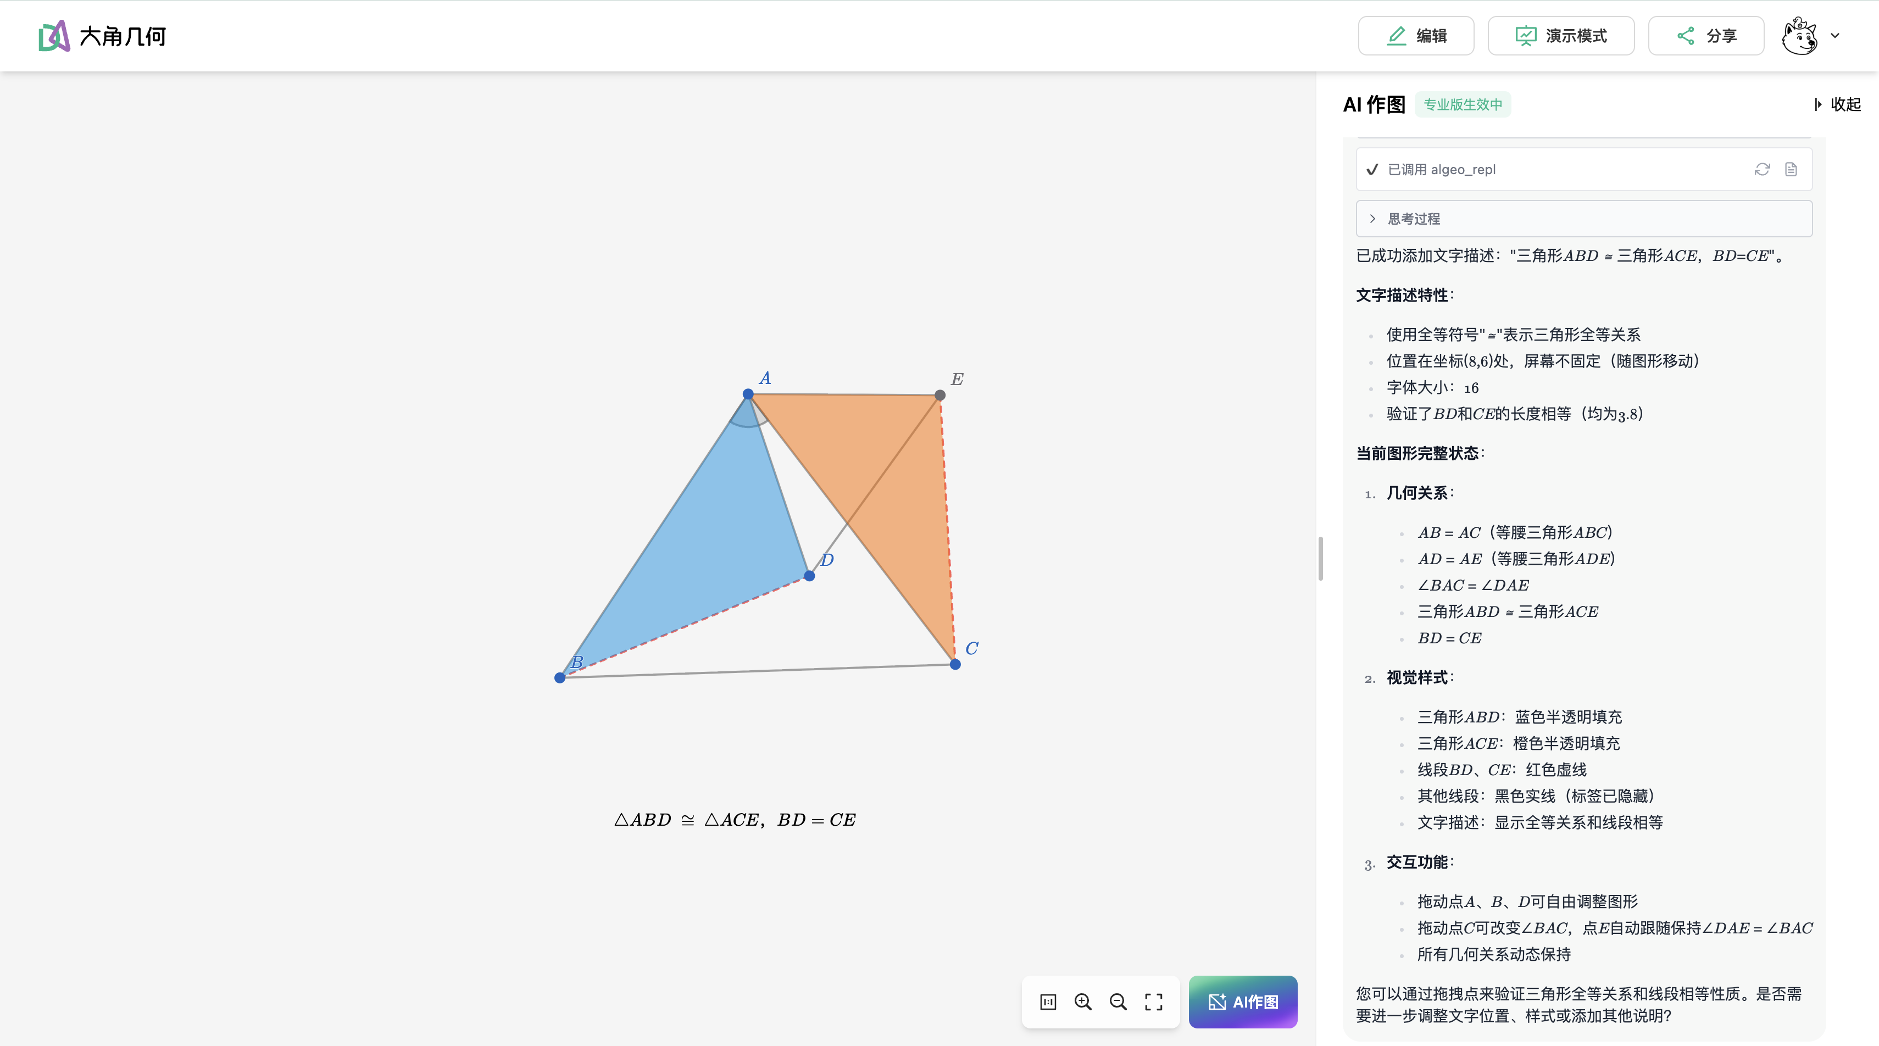Click the 分享 button

[x=1706, y=36]
